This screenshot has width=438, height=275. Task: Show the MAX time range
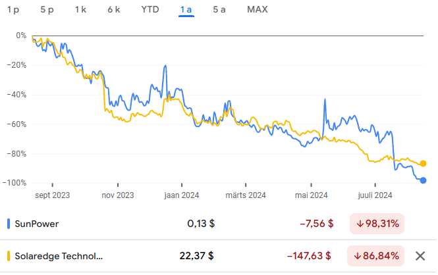[x=258, y=9]
